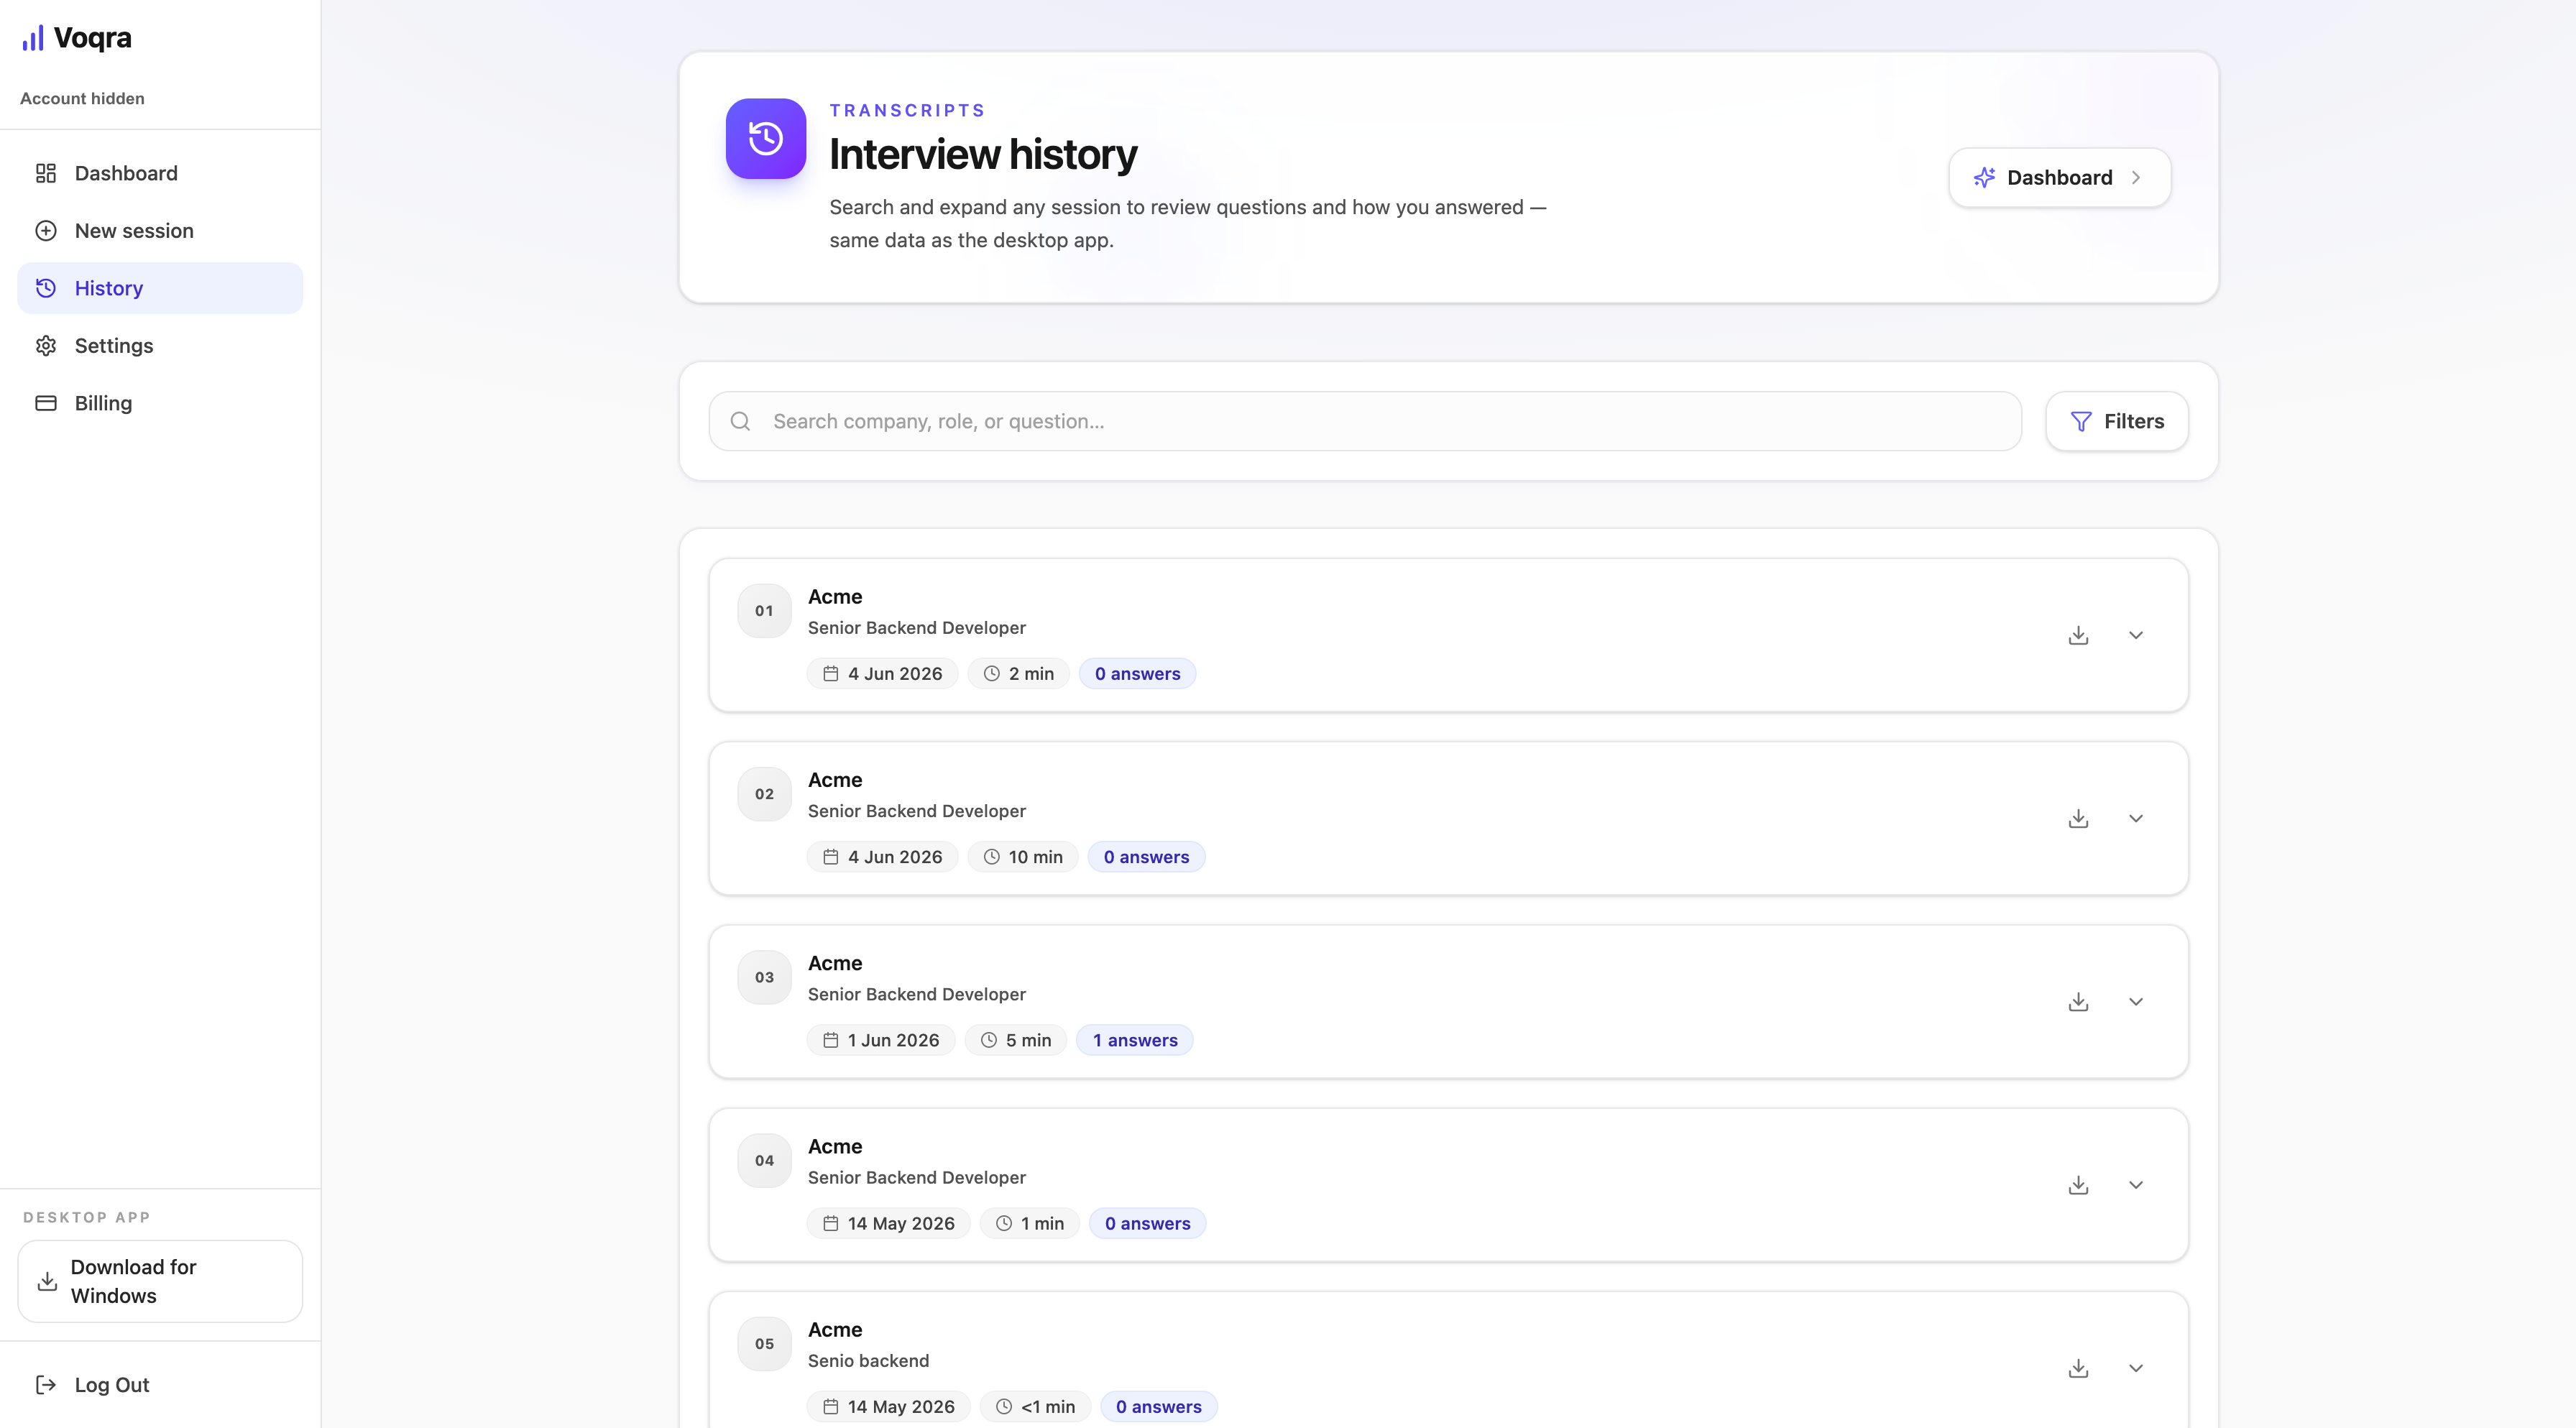2576x1428 pixels.
Task: Click the 02 number badge
Action: point(764,794)
